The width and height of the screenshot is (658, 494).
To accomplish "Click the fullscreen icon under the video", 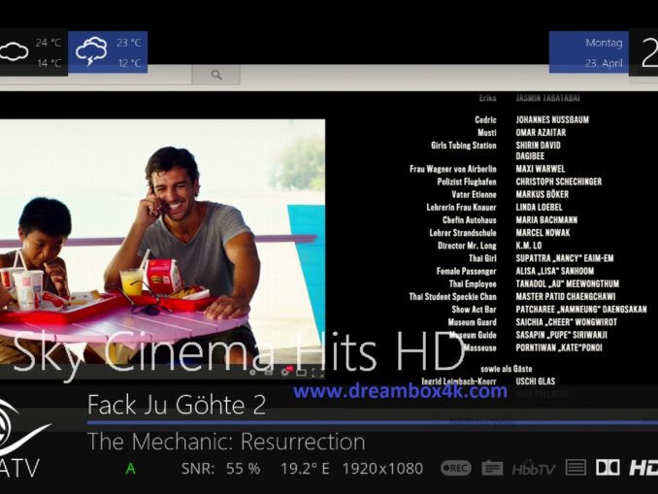I will point(317,373).
